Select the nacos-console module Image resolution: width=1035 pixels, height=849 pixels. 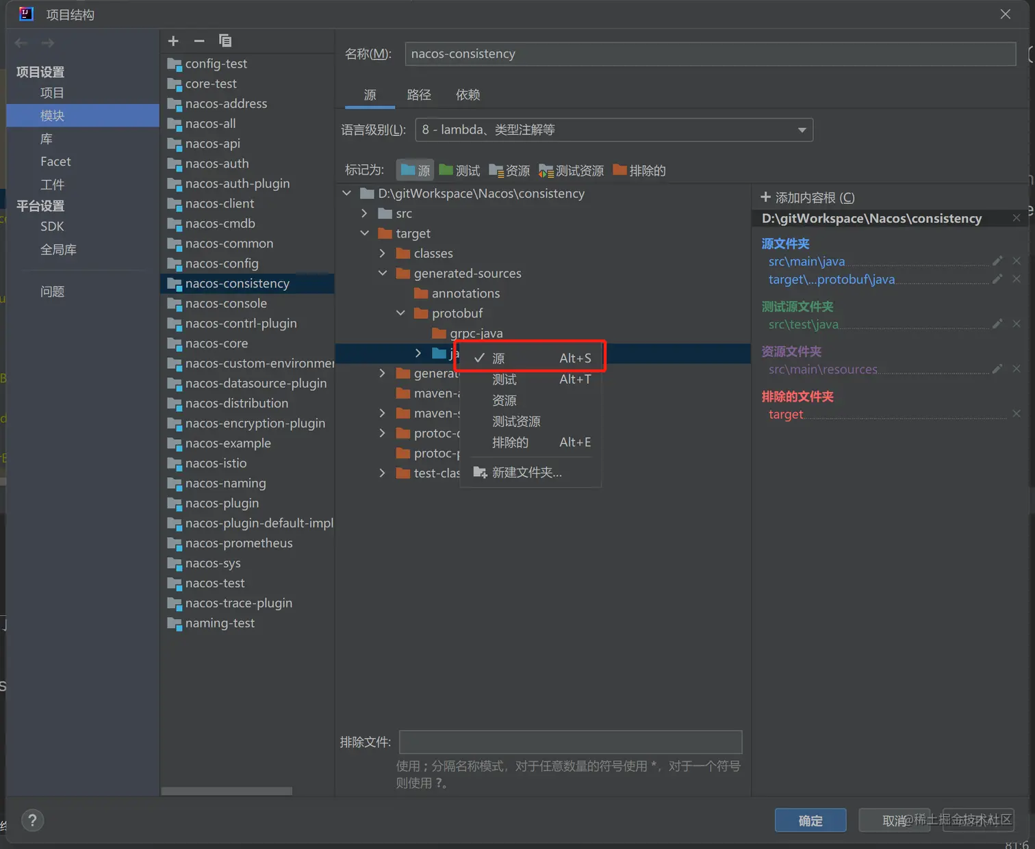coord(248,304)
